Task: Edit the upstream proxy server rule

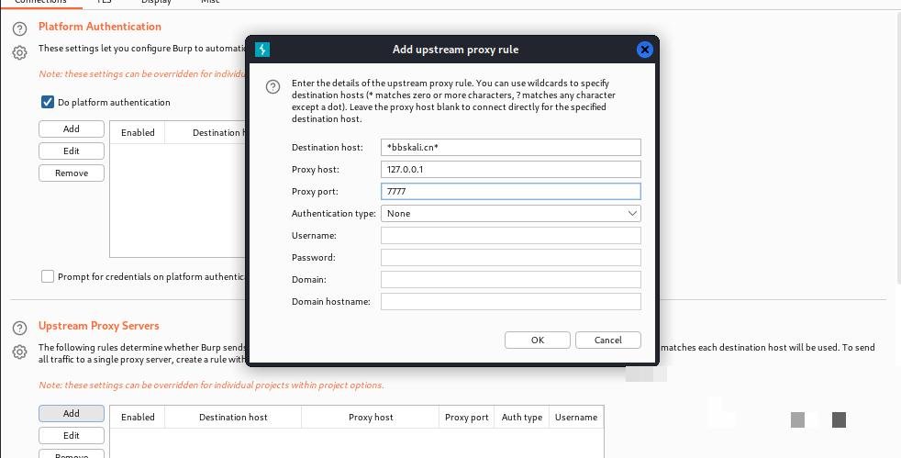Action: pos(72,436)
